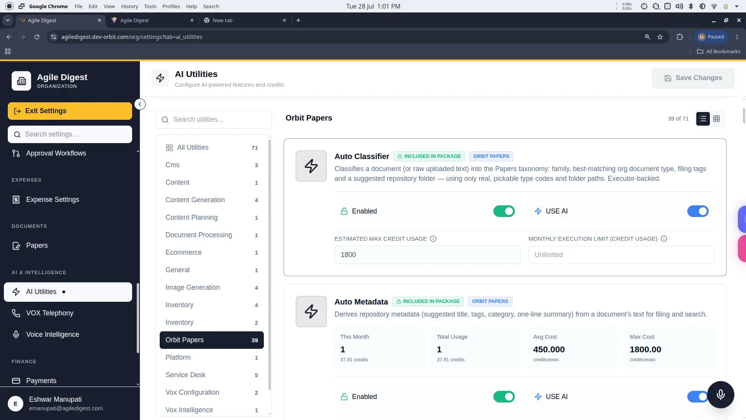Open the Chrome History menu

[x=129, y=6]
